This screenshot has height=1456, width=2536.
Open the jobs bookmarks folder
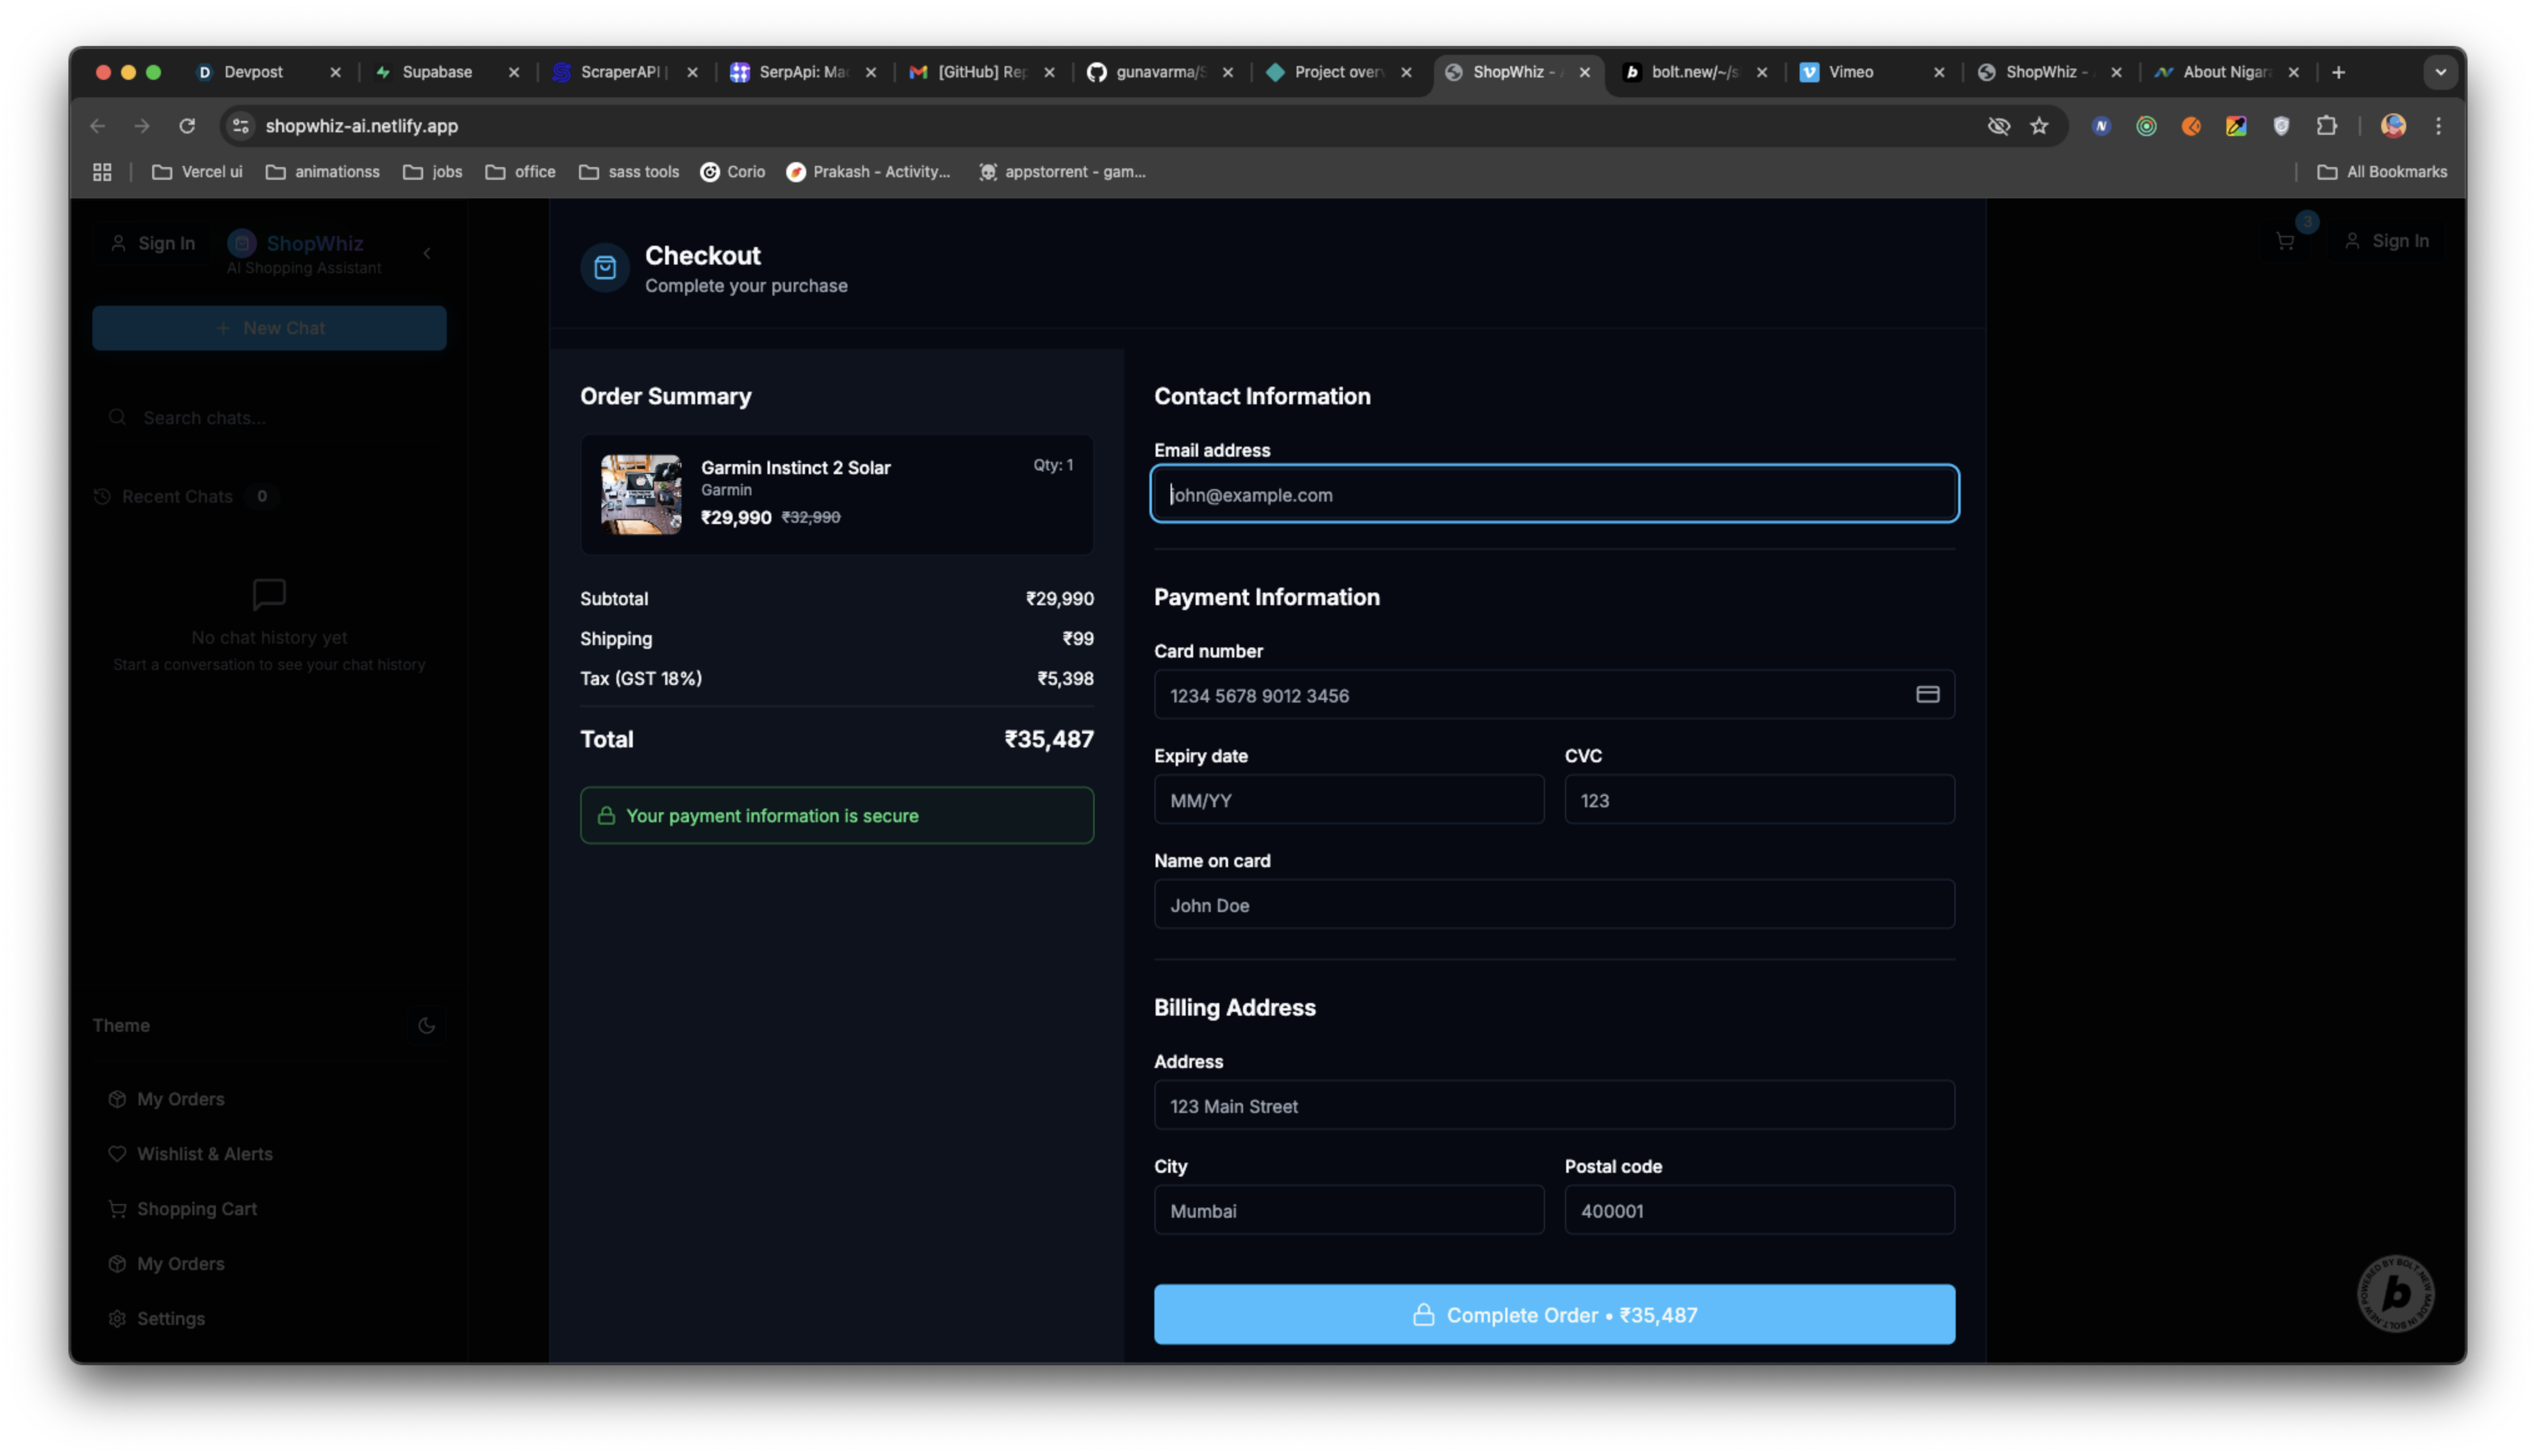[x=433, y=172]
